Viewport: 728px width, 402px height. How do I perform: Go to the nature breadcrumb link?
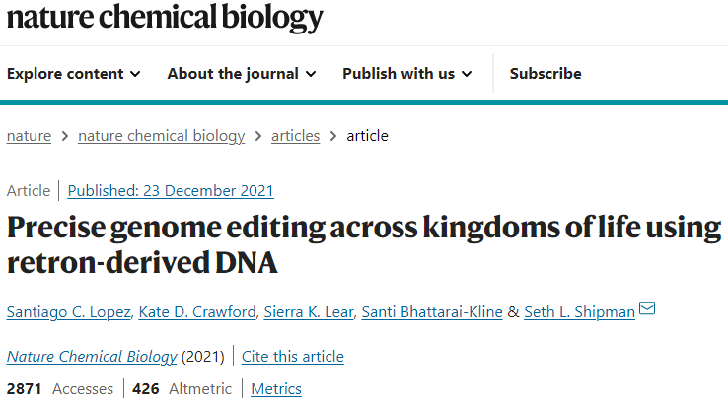tap(29, 136)
